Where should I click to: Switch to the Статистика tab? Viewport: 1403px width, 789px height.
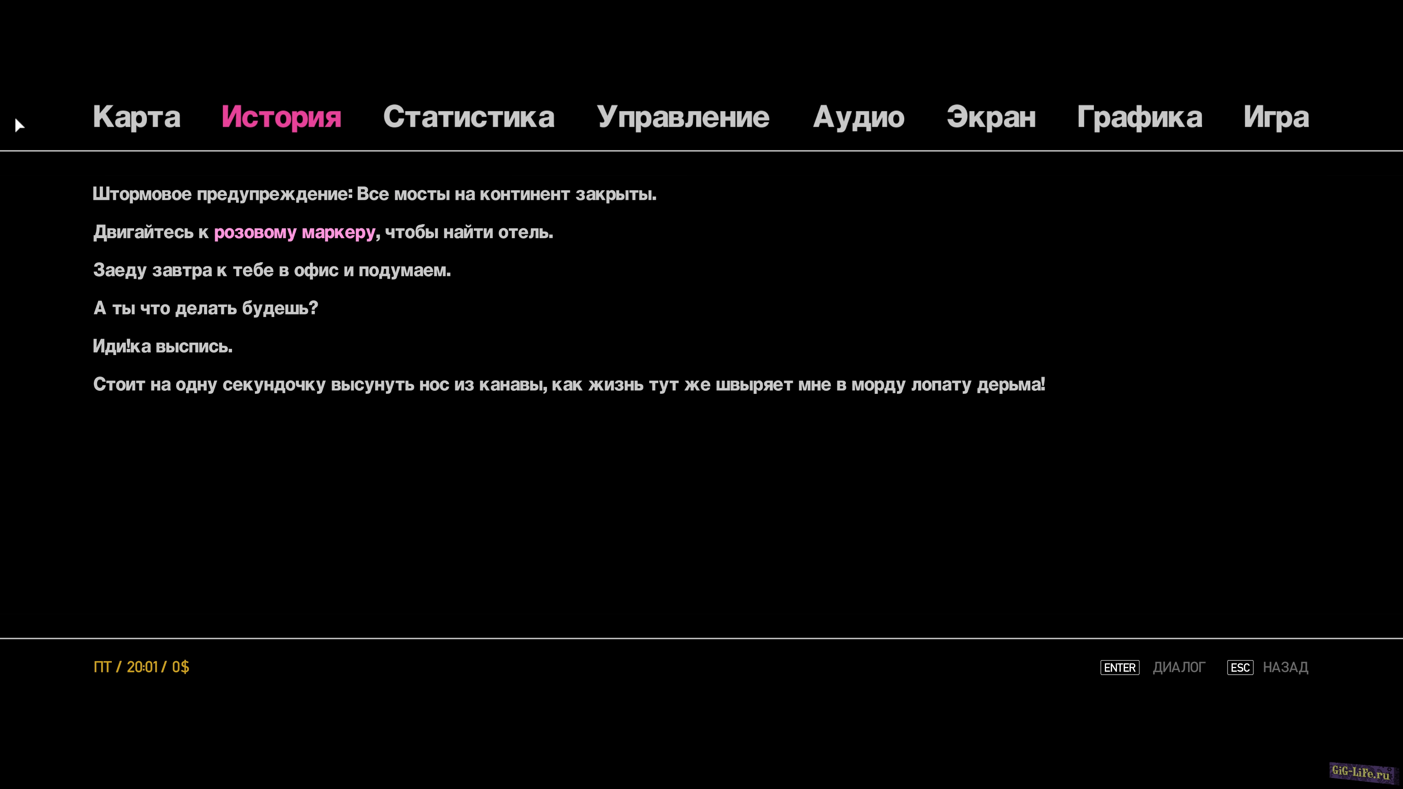coord(468,117)
